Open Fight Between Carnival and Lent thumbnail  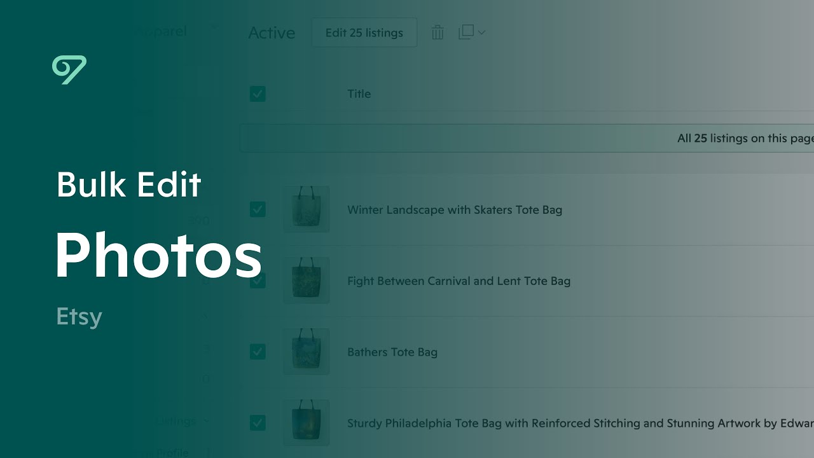click(307, 280)
